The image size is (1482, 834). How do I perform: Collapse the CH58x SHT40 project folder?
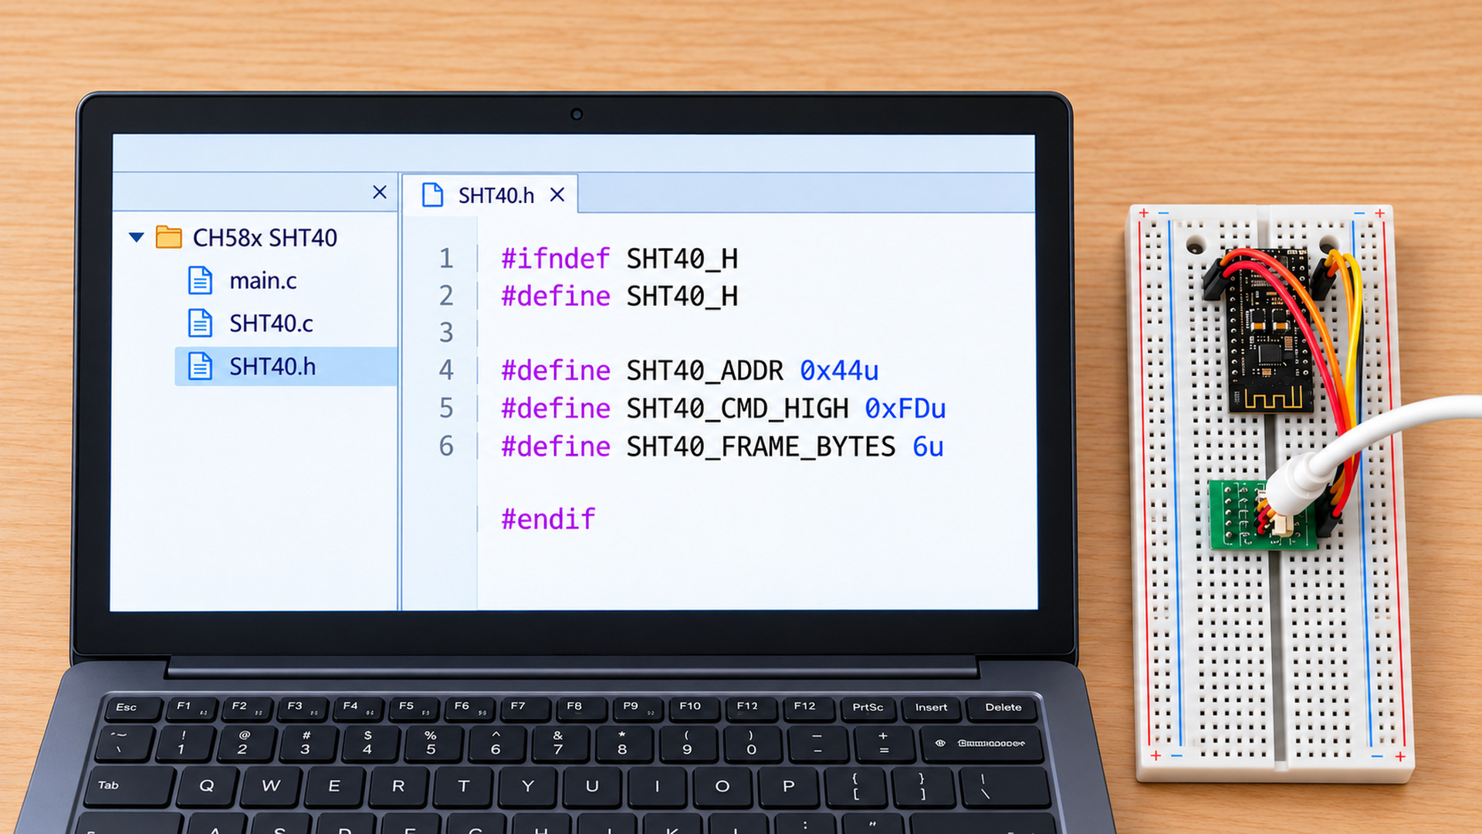click(137, 237)
